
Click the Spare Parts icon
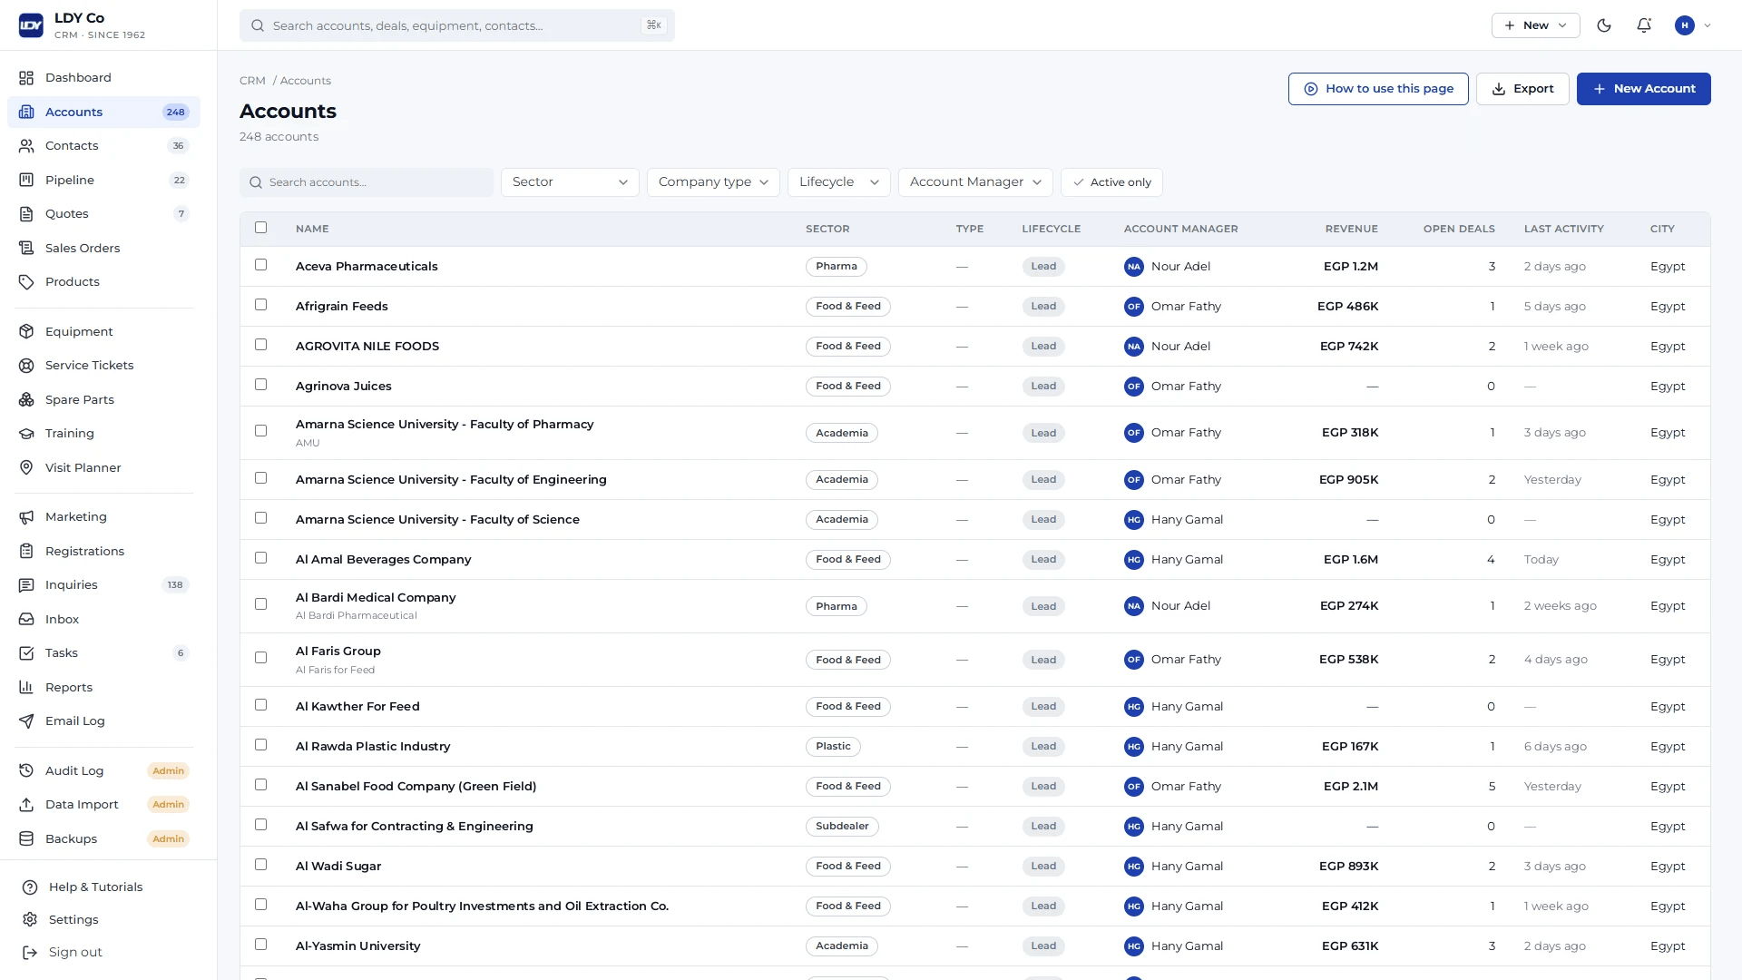[x=26, y=399]
